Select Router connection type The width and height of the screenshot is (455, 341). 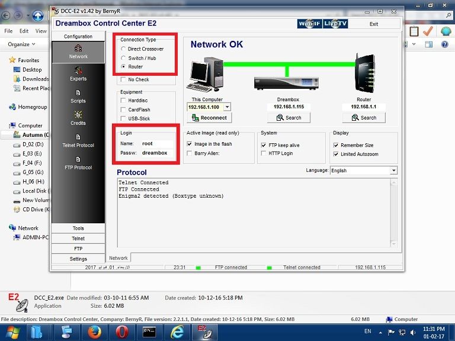(x=123, y=66)
